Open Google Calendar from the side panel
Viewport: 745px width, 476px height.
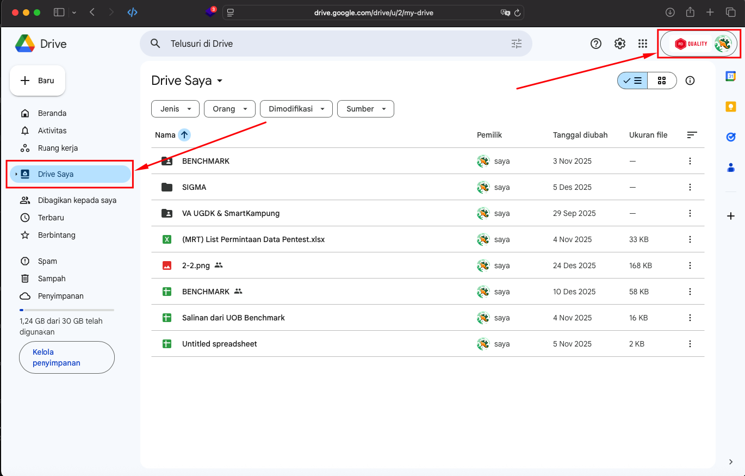731,76
